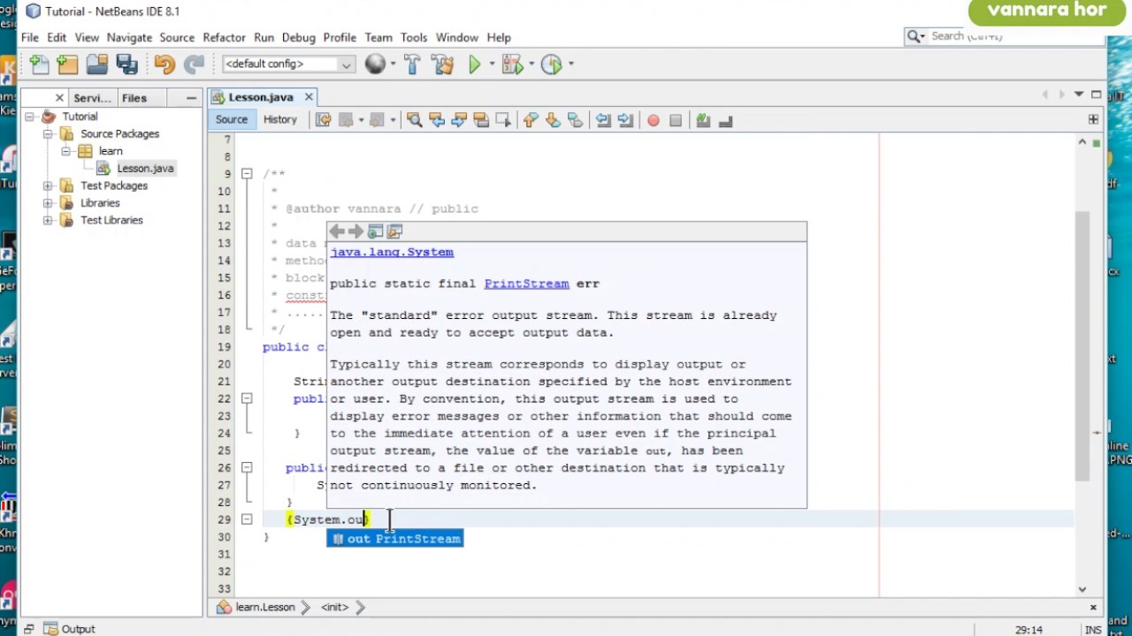Start macro recording with the red circle
The height and width of the screenshot is (636, 1132).
pyautogui.click(x=653, y=120)
